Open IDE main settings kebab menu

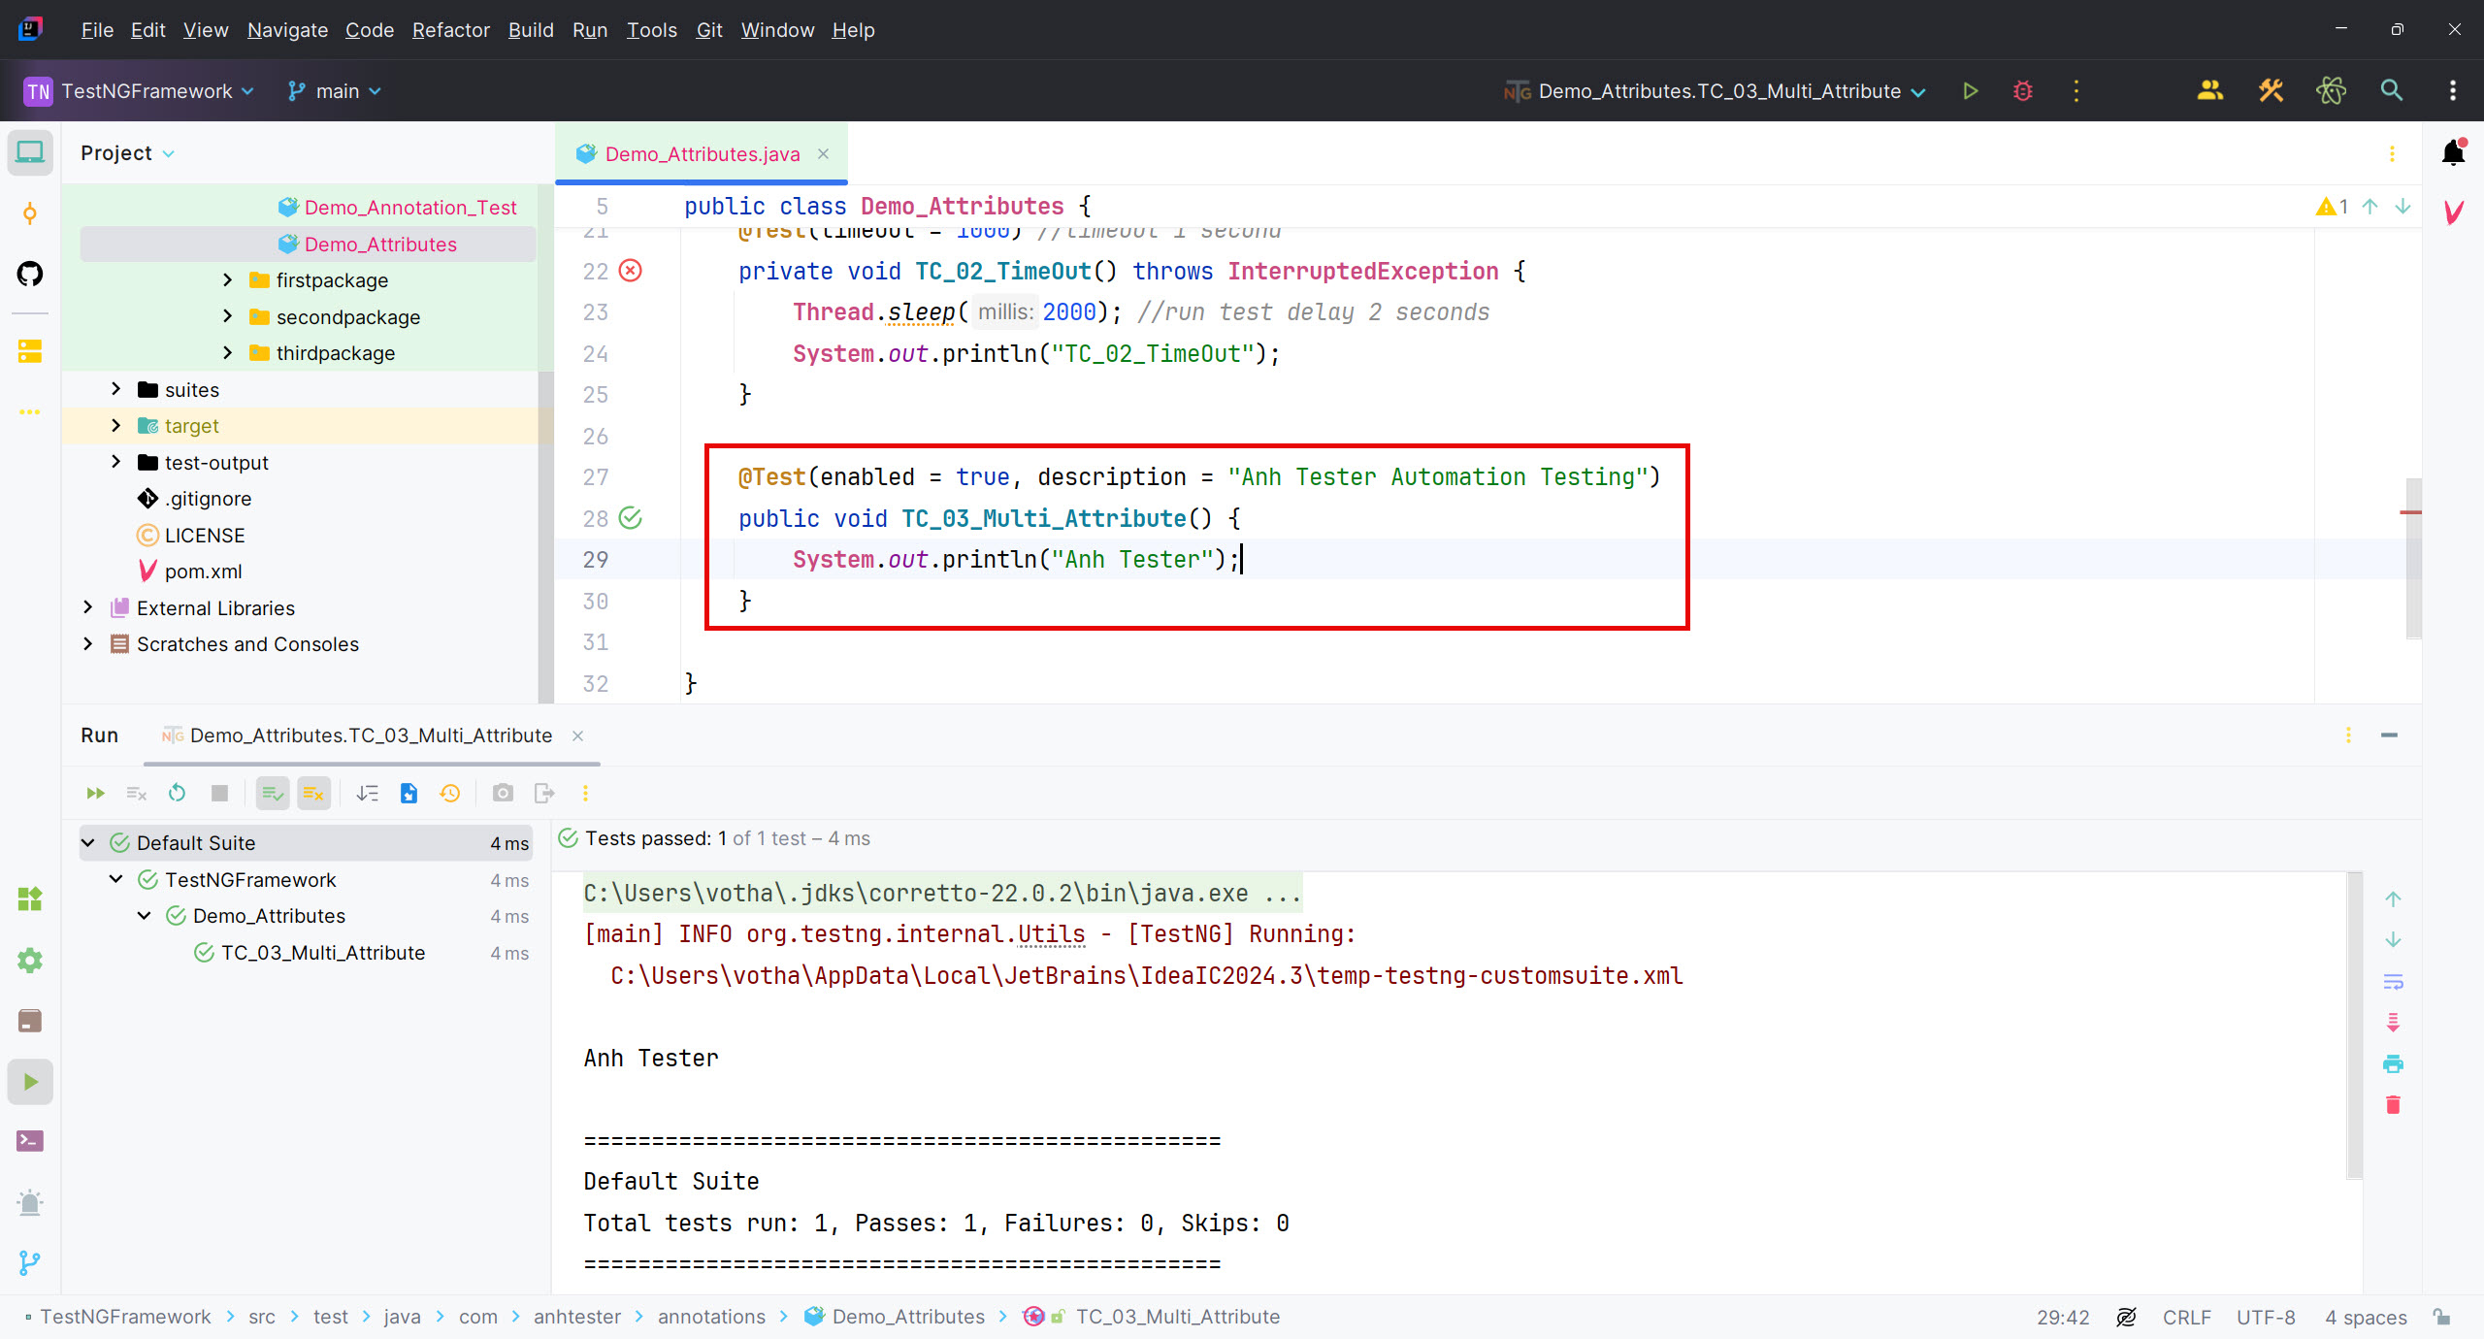point(2453,91)
